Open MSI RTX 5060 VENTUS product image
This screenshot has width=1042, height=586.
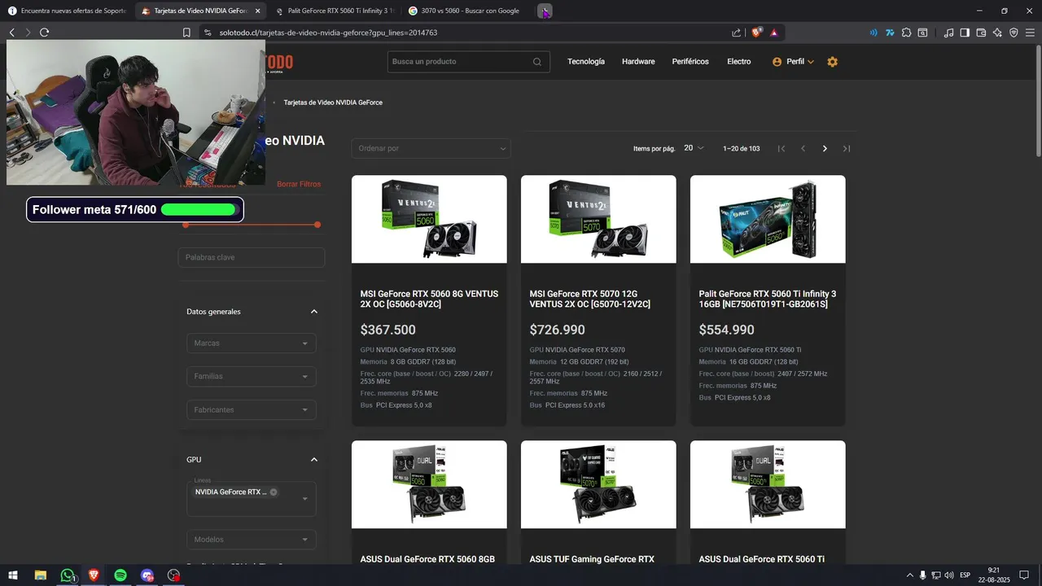coord(429,219)
